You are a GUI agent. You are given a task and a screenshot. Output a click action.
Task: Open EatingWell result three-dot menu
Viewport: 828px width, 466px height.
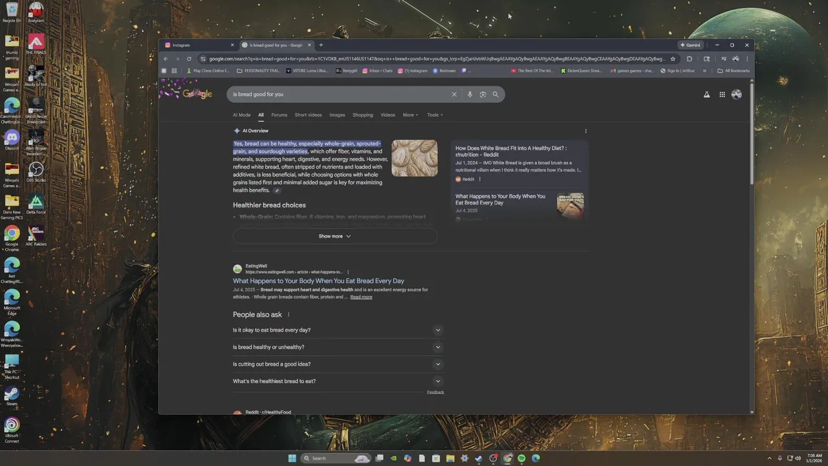pos(348,272)
